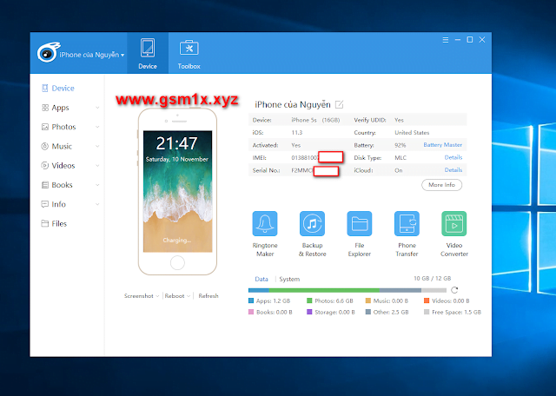
Task: Click the Info speech bubble icon
Action: (x=45, y=204)
